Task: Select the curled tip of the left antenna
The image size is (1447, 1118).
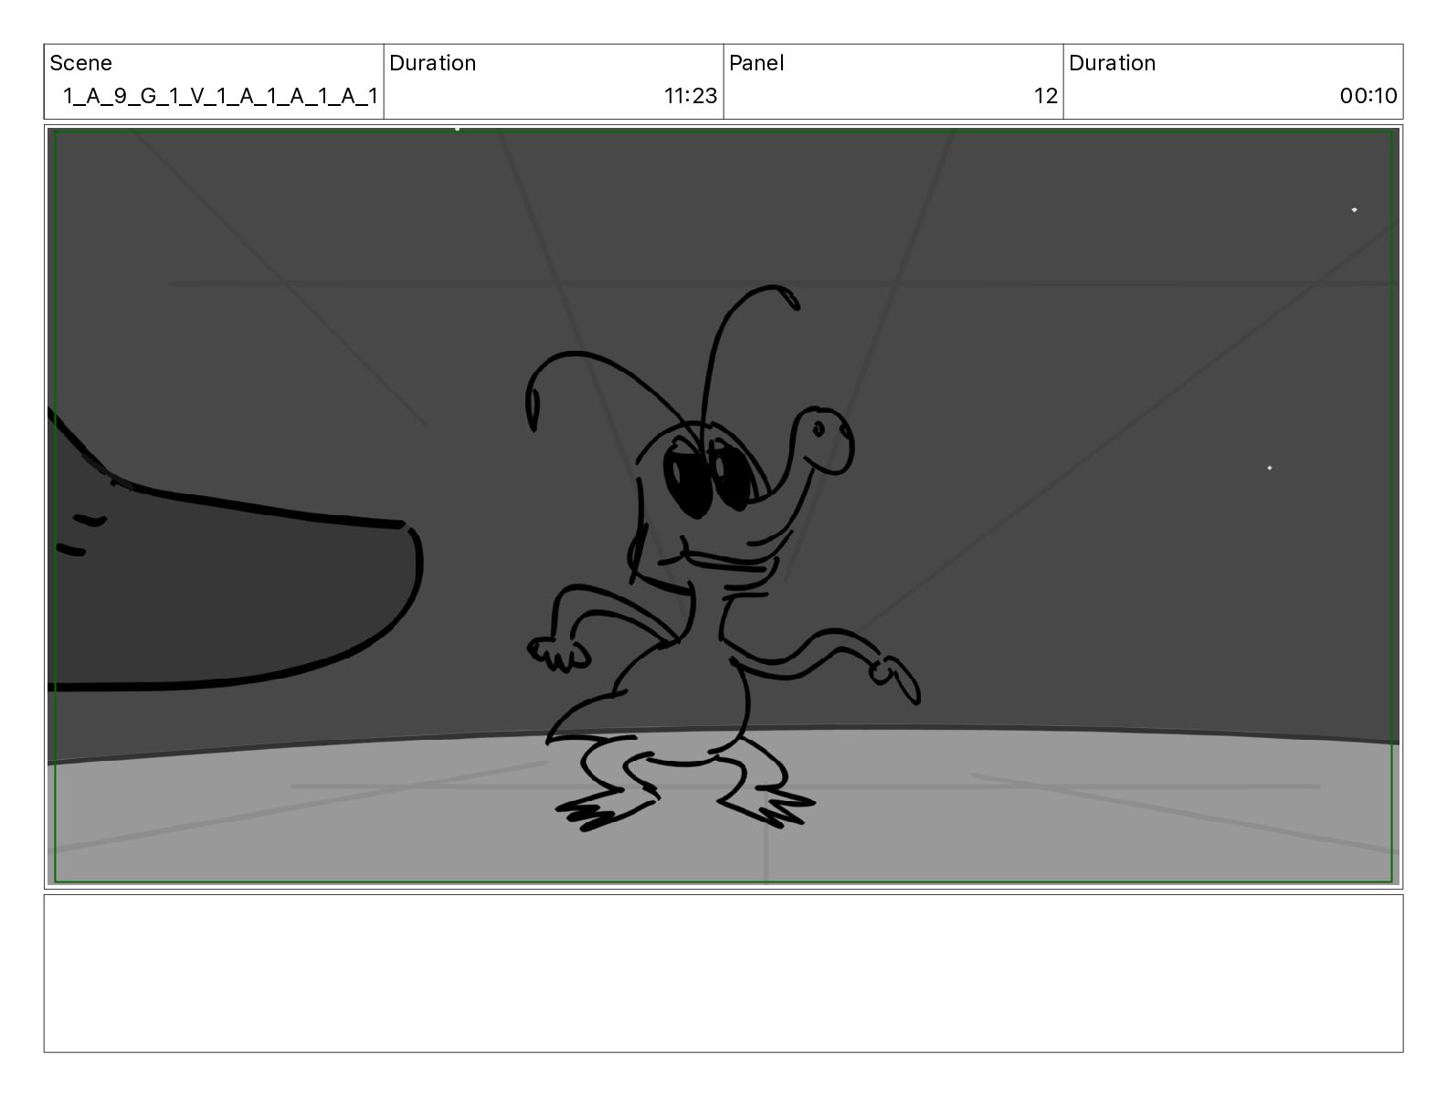Action: [x=533, y=406]
